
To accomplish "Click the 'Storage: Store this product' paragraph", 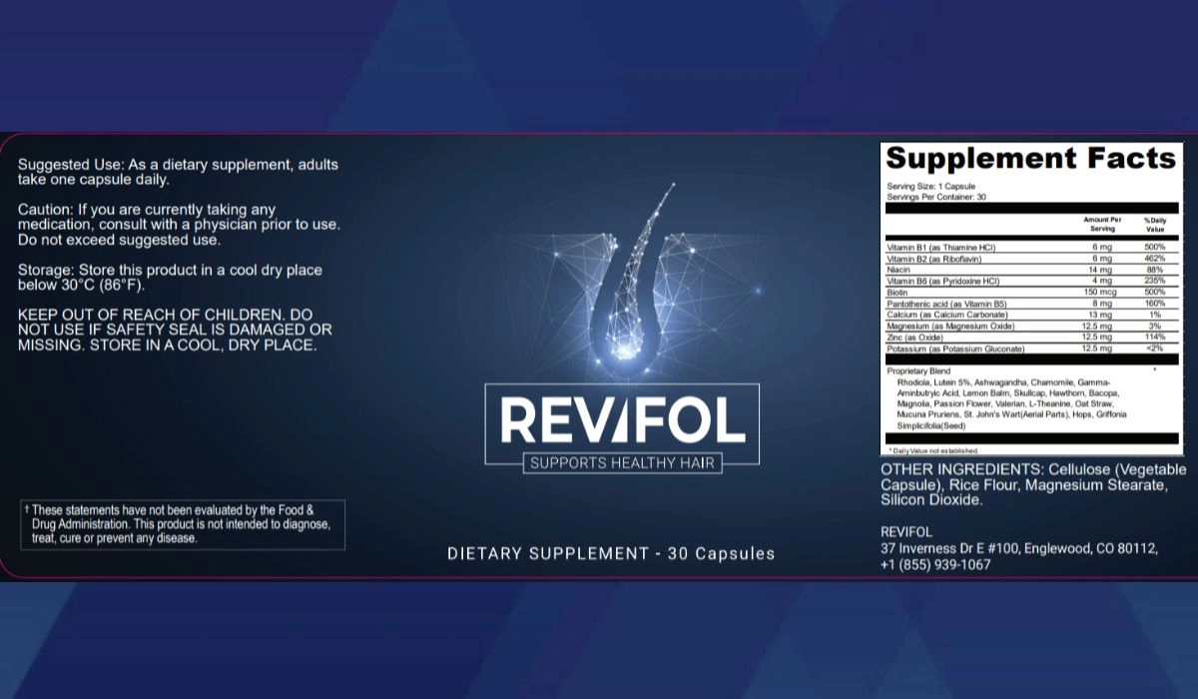I will 170,278.
